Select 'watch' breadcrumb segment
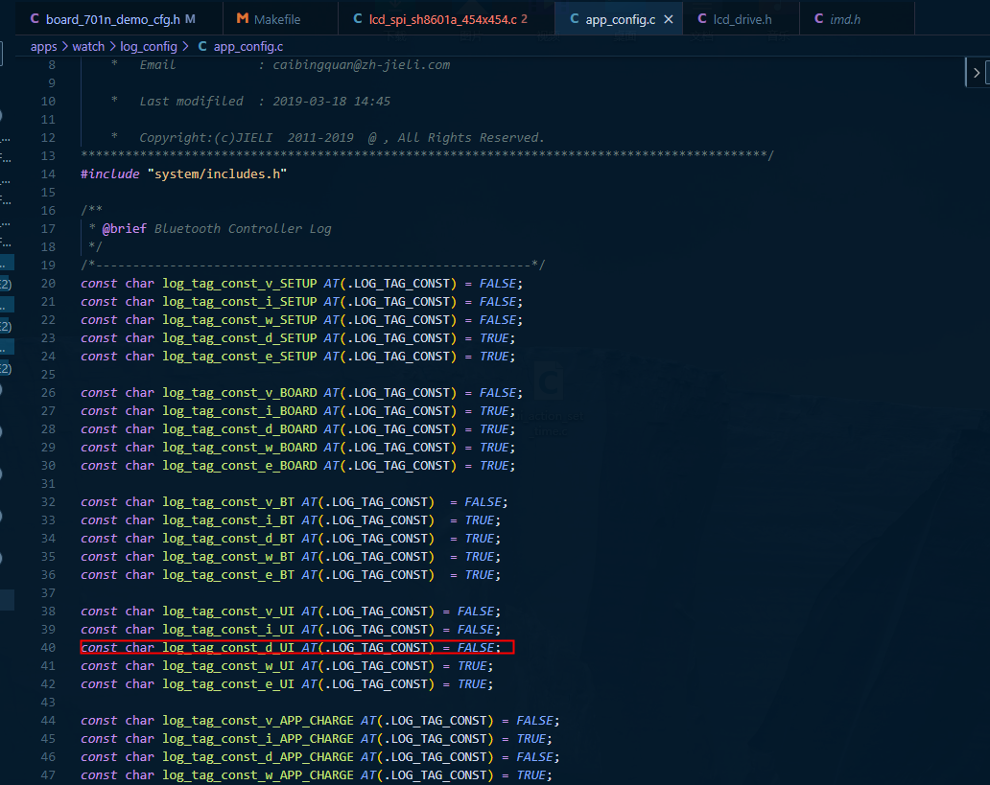Image resolution: width=990 pixels, height=785 pixels. [88, 47]
